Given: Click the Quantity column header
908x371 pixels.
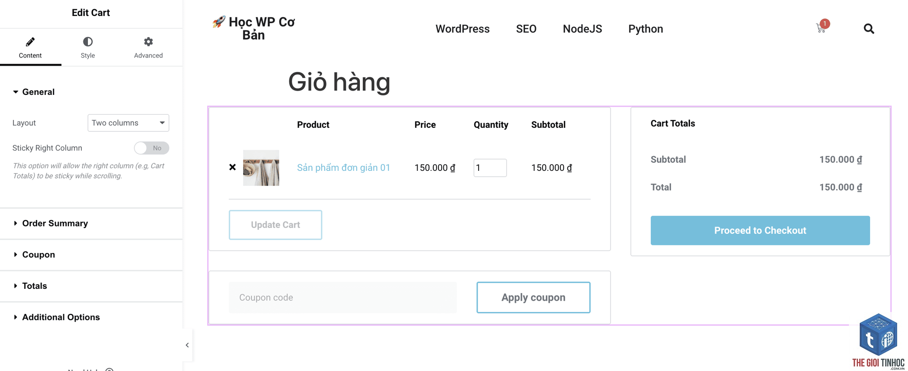Looking at the screenshot, I should pyautogui.click(x=491, y=125).
